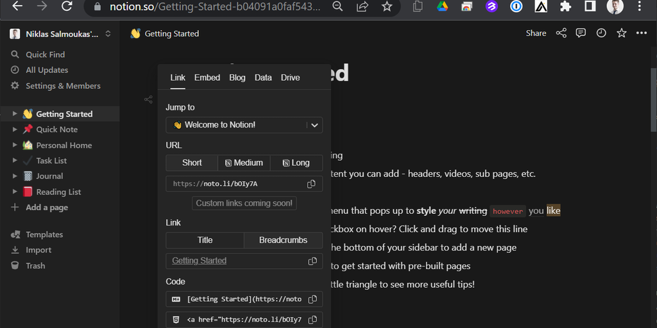View page updates history clock icon
The width and height of the screenshot is (657, 328).
(601, 33)
